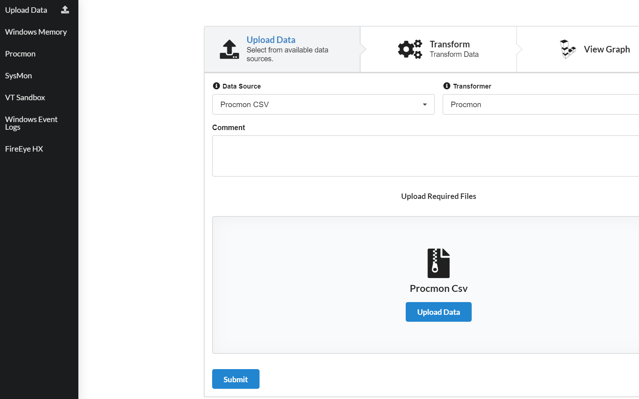639x399 pixels.
Task: Click the Comment label
Action: pos(229,128)
